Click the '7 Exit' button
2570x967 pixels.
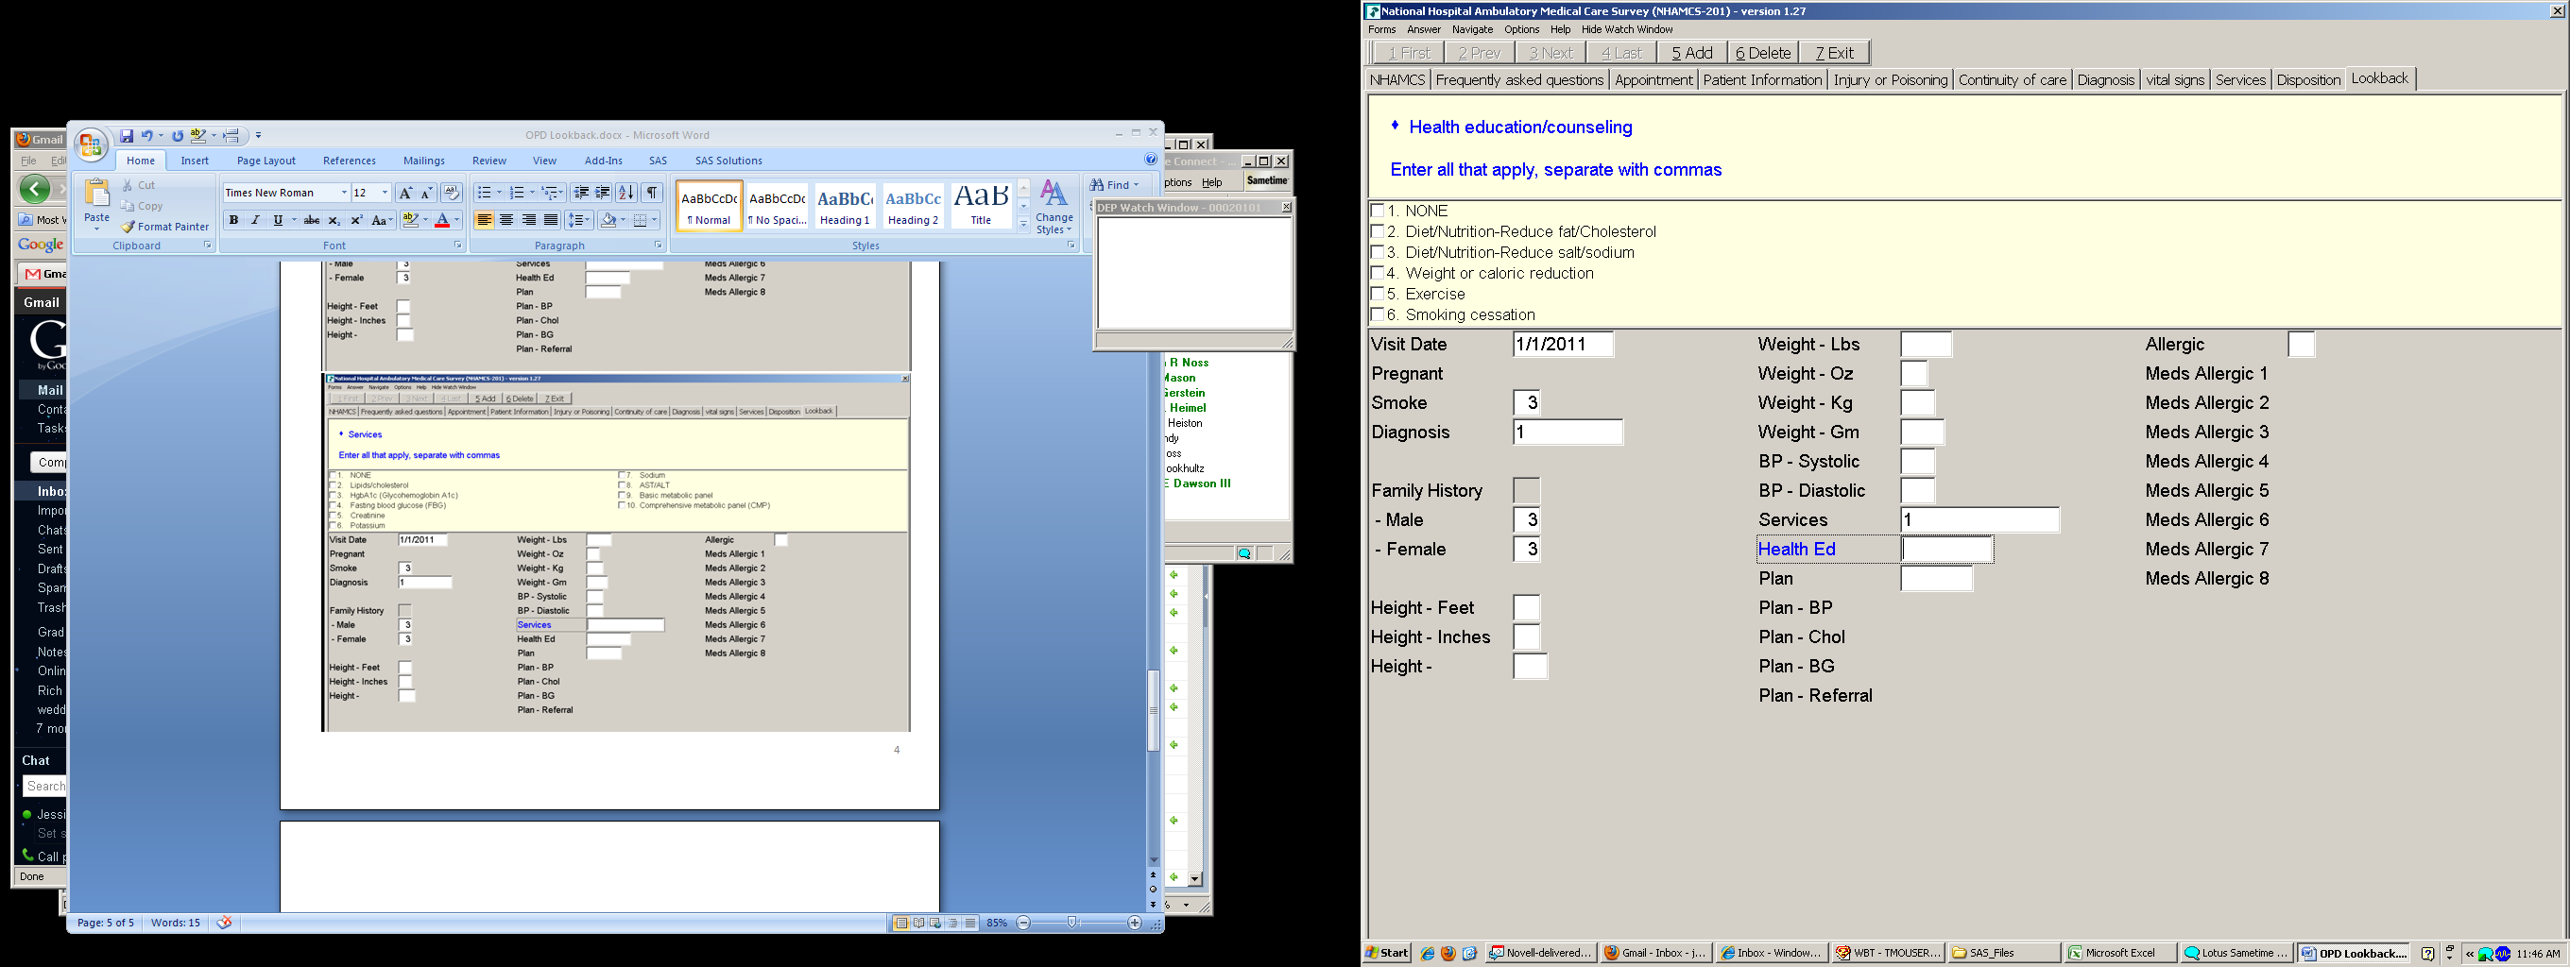1834,53
